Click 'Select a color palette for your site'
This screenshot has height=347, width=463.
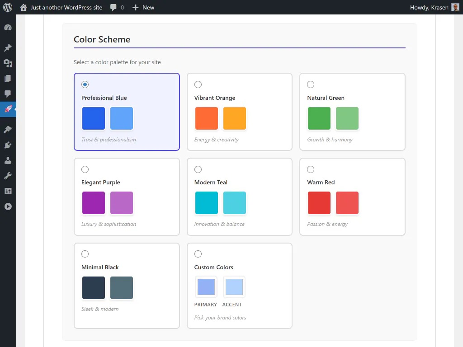[x=117, y=62]
